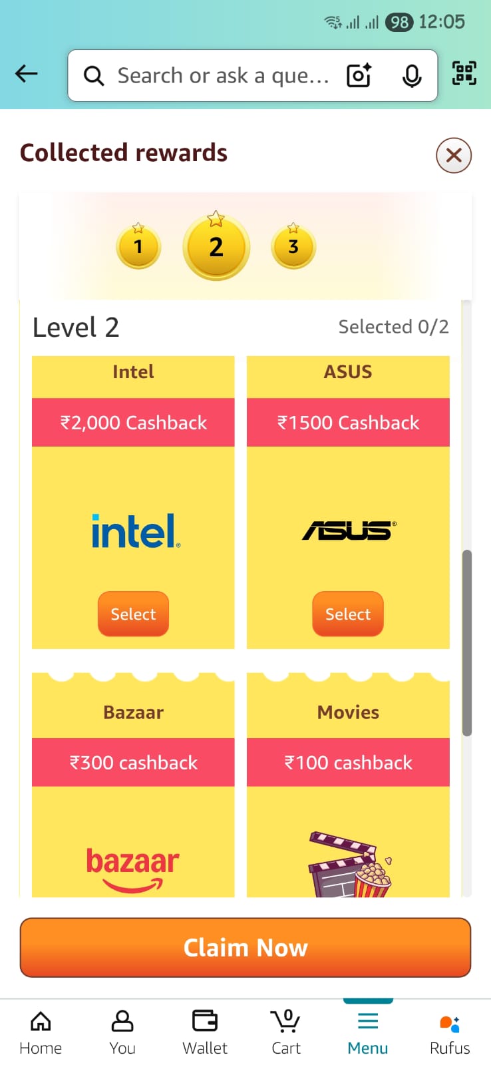Select the Intel ₹2,000 cashback reward
The height and width of the screenshot is (1065, 491).
[x=133, y=614]
